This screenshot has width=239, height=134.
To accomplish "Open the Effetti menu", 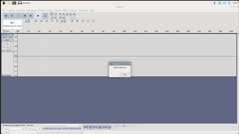I will click(x=65, y=10).
